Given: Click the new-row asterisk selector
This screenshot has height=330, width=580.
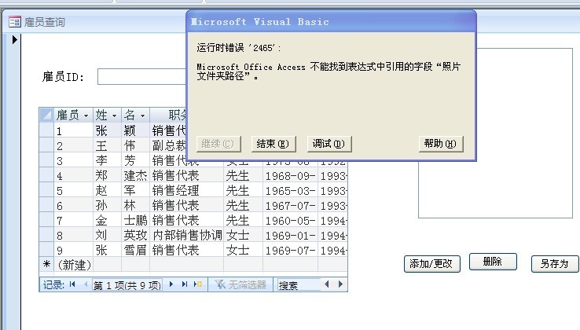Looking at the screenshot, I should [x=46, y=265].
